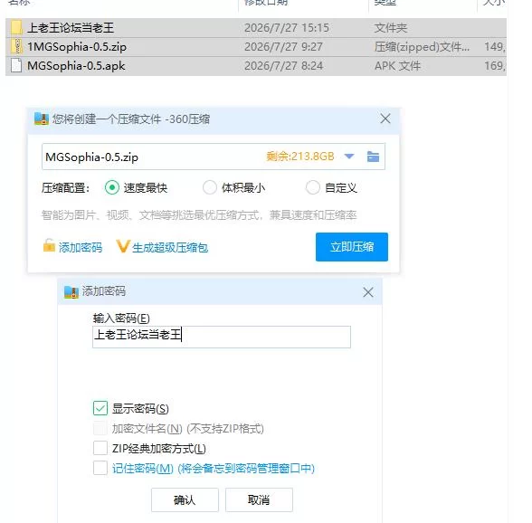Tick the 记住密码(M) checkbox

[x=100, y=468]
